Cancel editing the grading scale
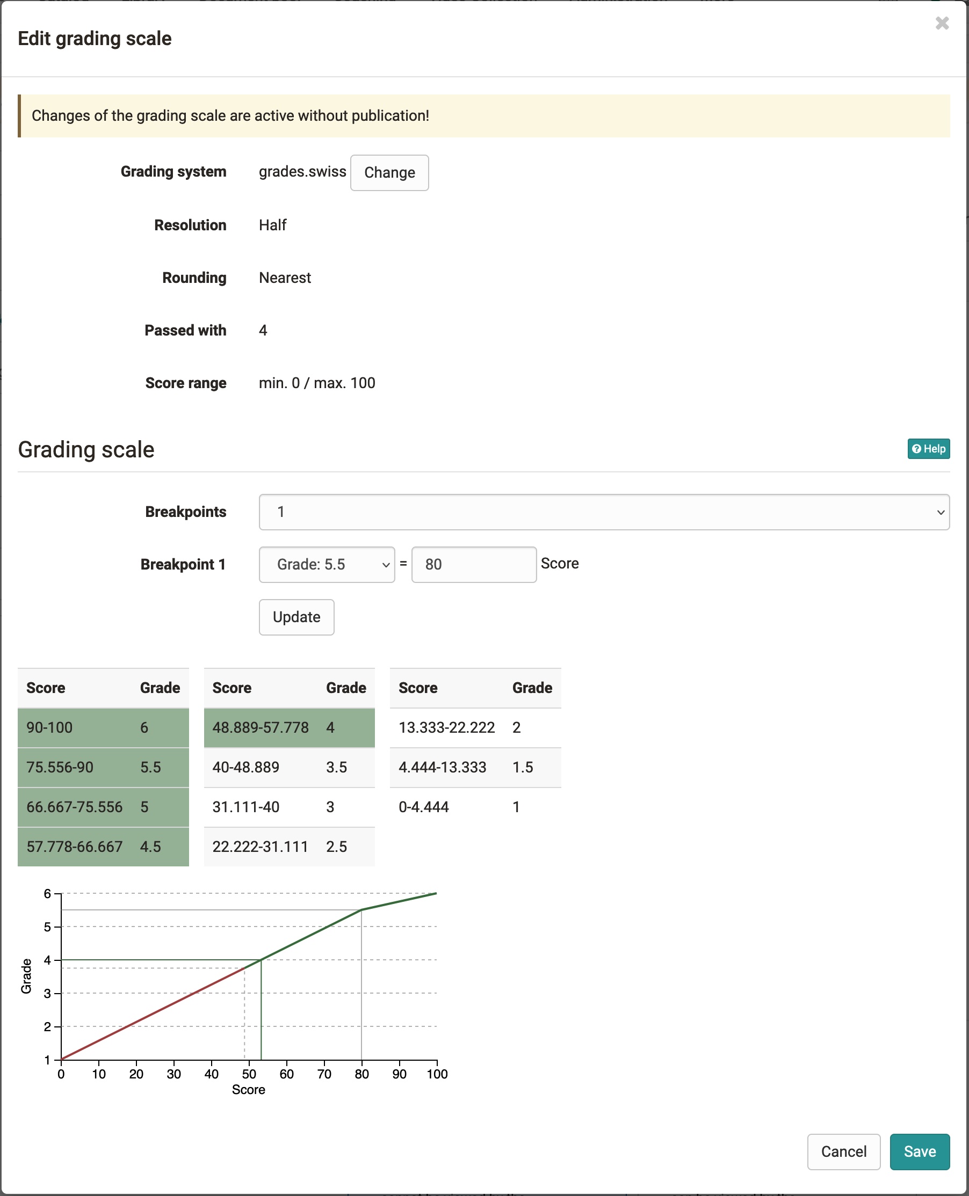This screenshot has width=969, height=1196. (843, 1151)
